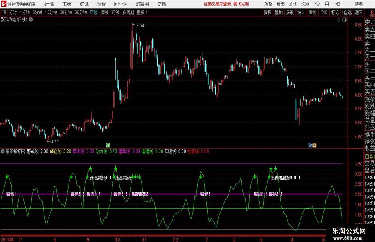Toggle the right info panel icon above chart
The width and height of the screenshot is (375, 242).
(x=344, y=20)
